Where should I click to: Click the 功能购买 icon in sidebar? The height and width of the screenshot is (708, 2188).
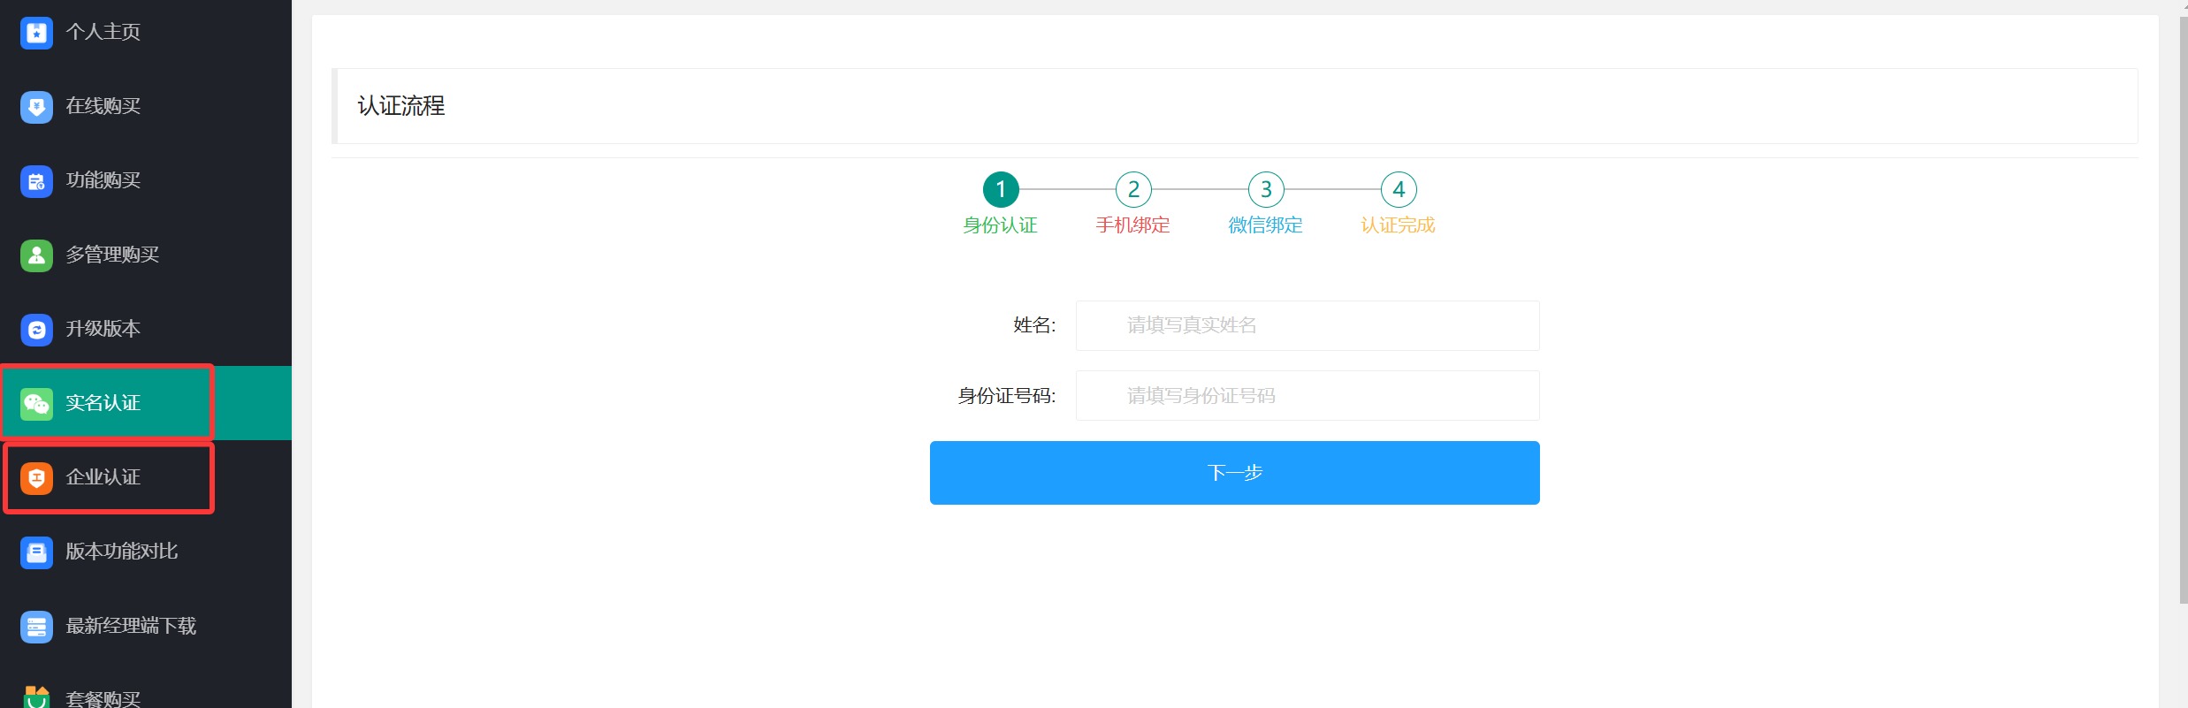coord(36,181)
